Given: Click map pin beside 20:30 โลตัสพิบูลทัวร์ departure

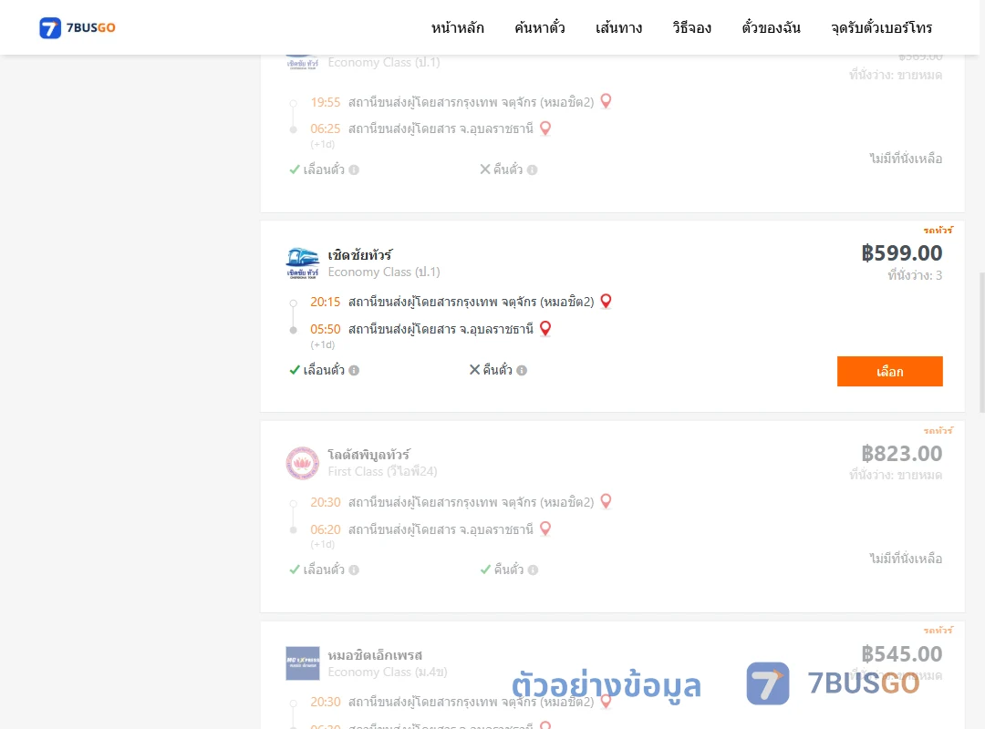Looking at the screenshot, I should tap(606, 501).
